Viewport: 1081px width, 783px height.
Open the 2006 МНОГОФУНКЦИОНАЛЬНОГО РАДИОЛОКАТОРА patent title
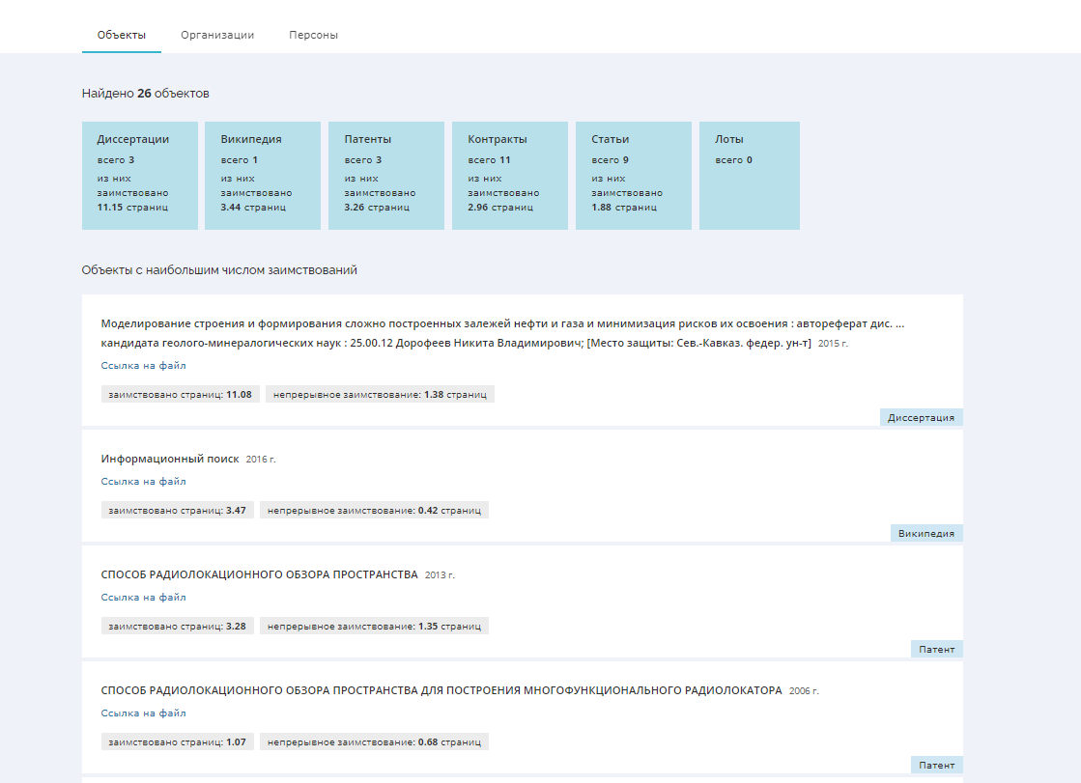[x=441, y=690]
